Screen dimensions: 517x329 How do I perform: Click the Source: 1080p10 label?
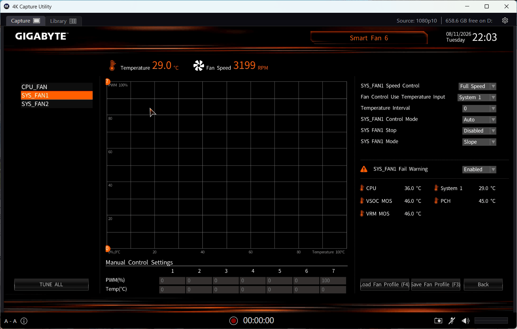[417, 21]
